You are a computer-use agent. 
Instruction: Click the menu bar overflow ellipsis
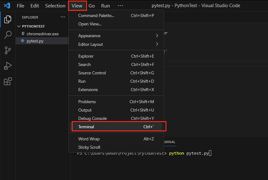click(x=120, y=6)
